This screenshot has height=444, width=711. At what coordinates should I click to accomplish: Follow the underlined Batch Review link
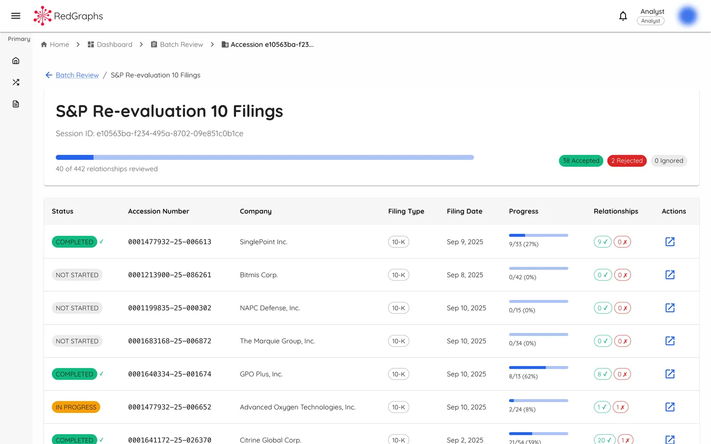77,75
